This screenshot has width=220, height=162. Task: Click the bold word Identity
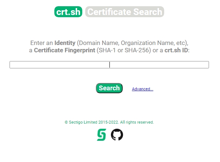point(65,43)
